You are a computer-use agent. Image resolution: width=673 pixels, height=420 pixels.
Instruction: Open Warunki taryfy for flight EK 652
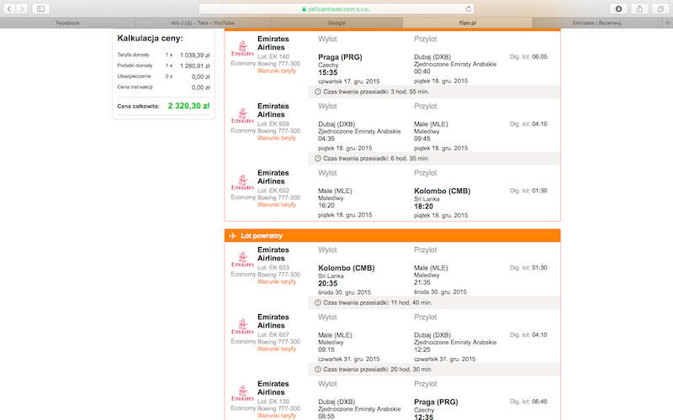[x=277, y=205]
